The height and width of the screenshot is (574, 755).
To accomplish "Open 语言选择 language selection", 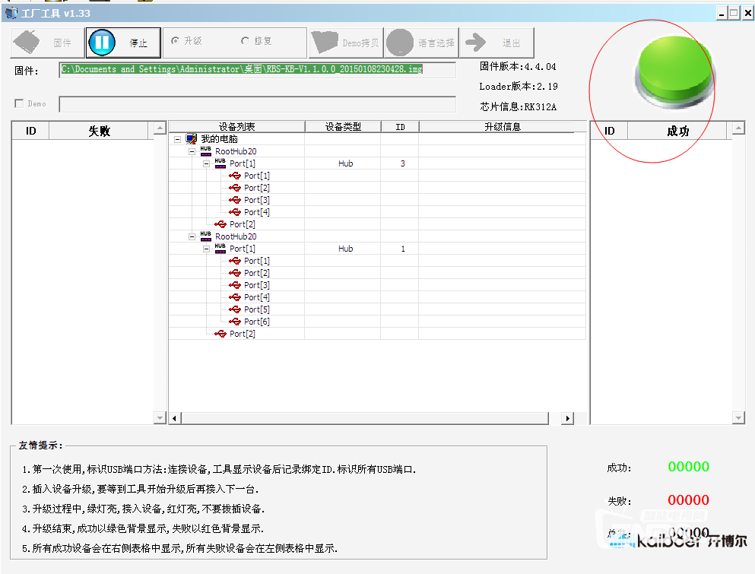I will click(x=399, y=42).
